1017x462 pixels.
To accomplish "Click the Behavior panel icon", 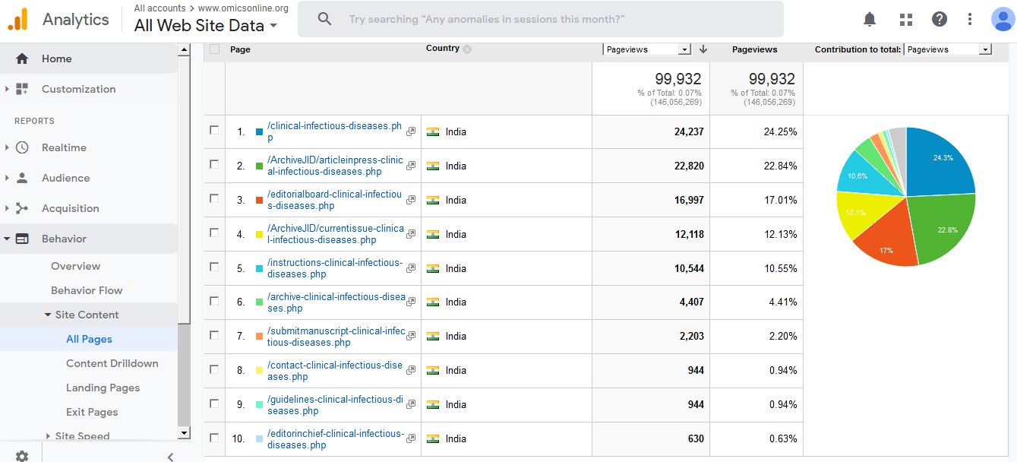I will (x=21, y=239).
